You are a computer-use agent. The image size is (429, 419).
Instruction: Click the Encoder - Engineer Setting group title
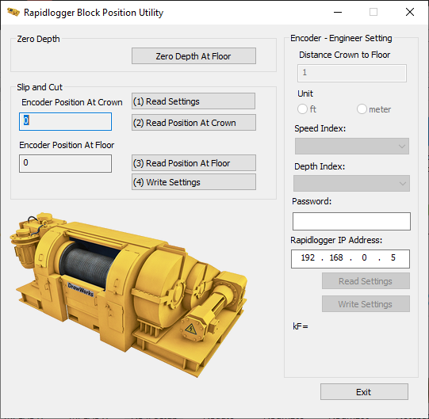pyautogui.click(x=341, y=38)
